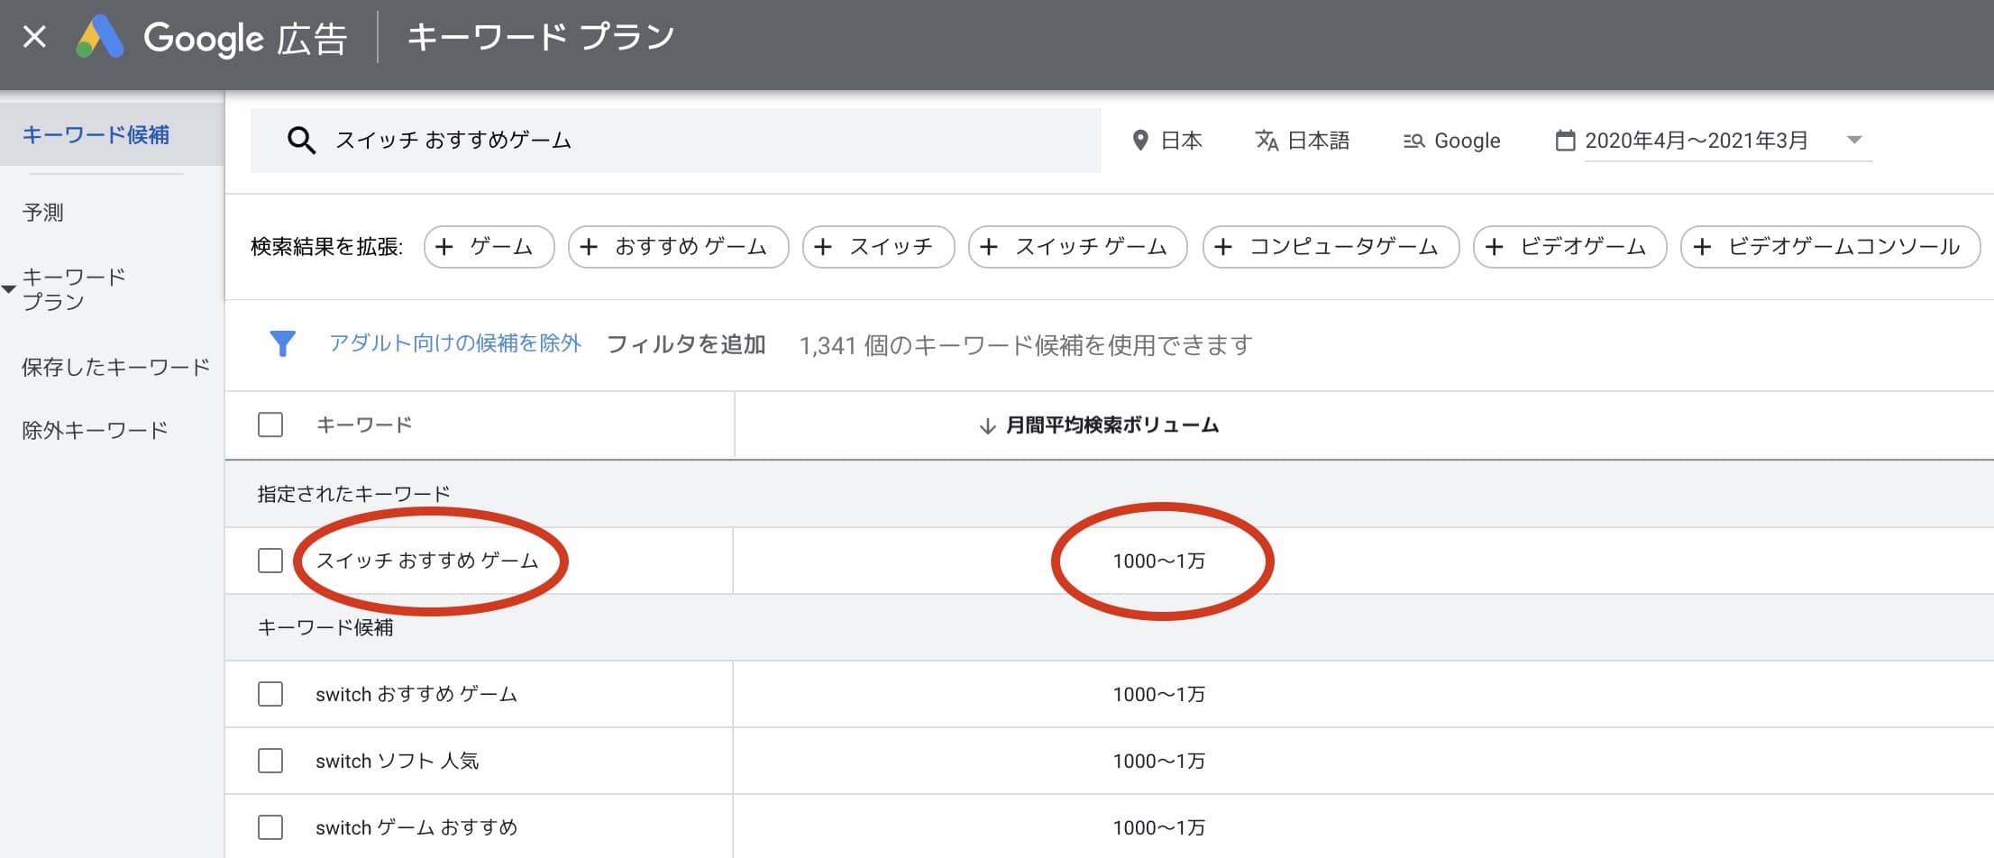This screenshot has height=858, width=1994.
Task: Close the keyword plan with the X icon
Action: (x=34, y=37)
